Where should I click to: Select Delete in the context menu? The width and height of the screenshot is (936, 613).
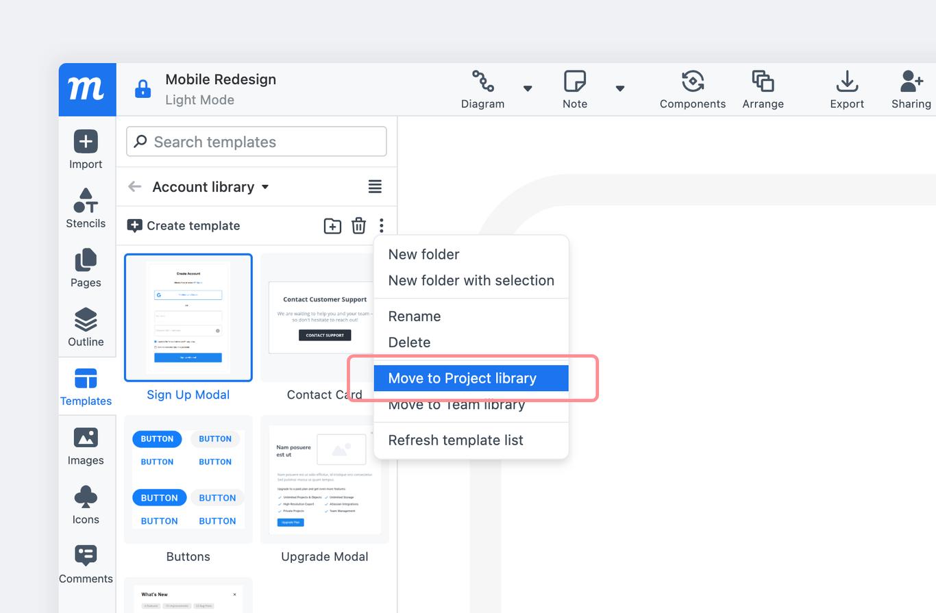click(471, 342)
